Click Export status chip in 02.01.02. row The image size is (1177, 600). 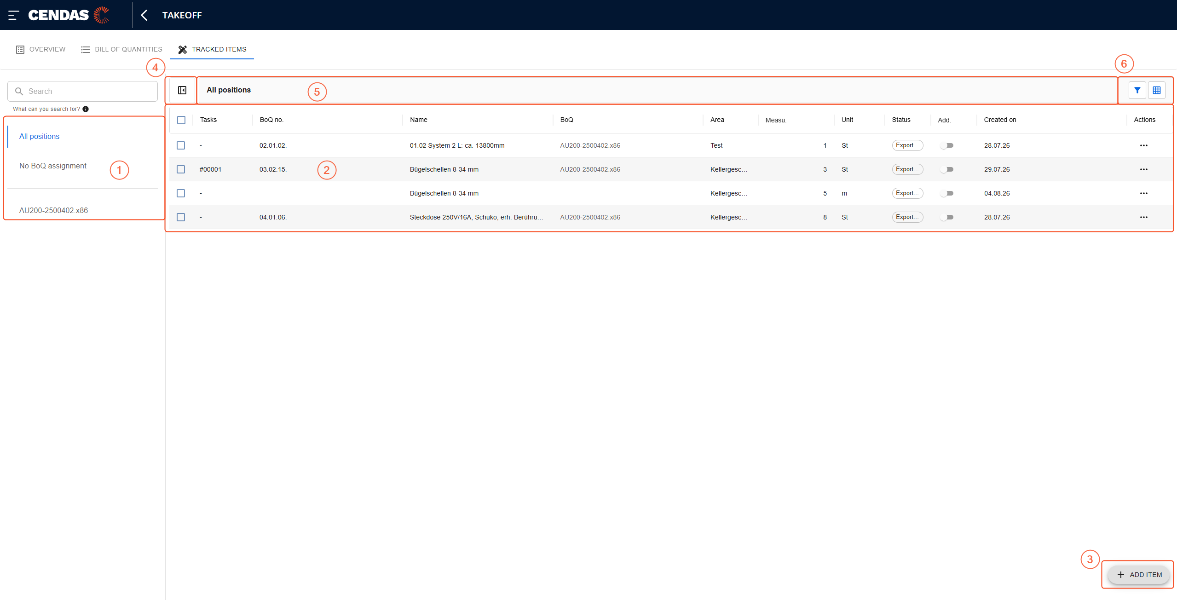click(907, 145)
